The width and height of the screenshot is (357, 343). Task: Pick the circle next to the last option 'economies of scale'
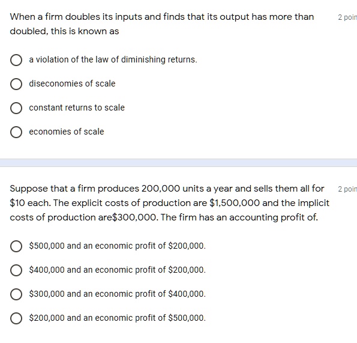(16, 132)
